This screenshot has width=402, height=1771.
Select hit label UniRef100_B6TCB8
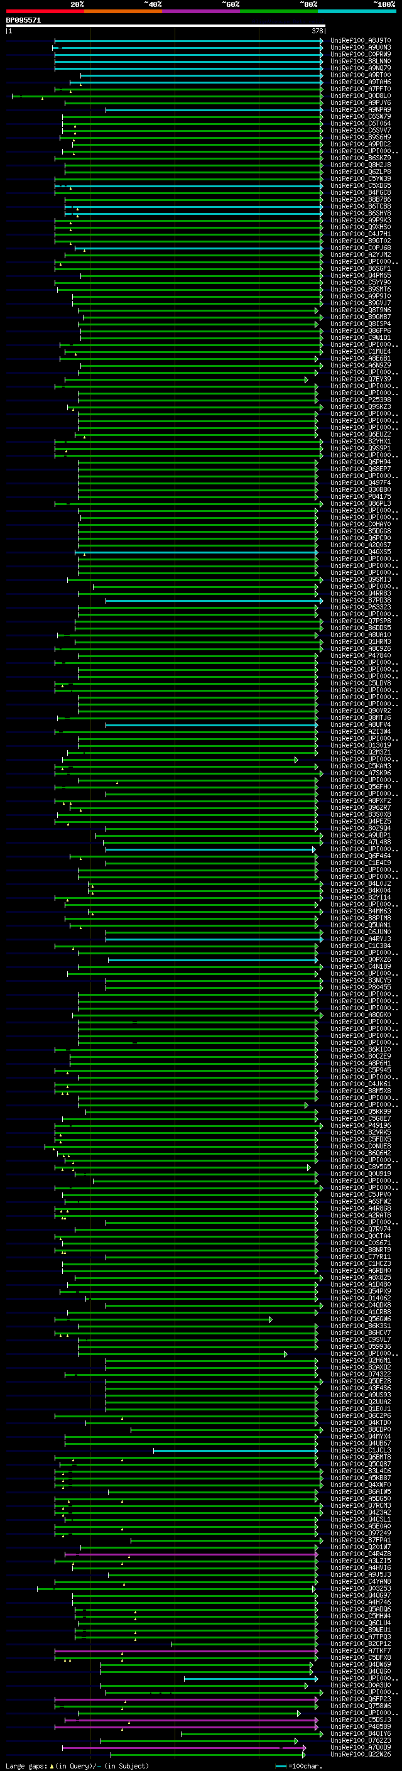(x=361, y=206)
